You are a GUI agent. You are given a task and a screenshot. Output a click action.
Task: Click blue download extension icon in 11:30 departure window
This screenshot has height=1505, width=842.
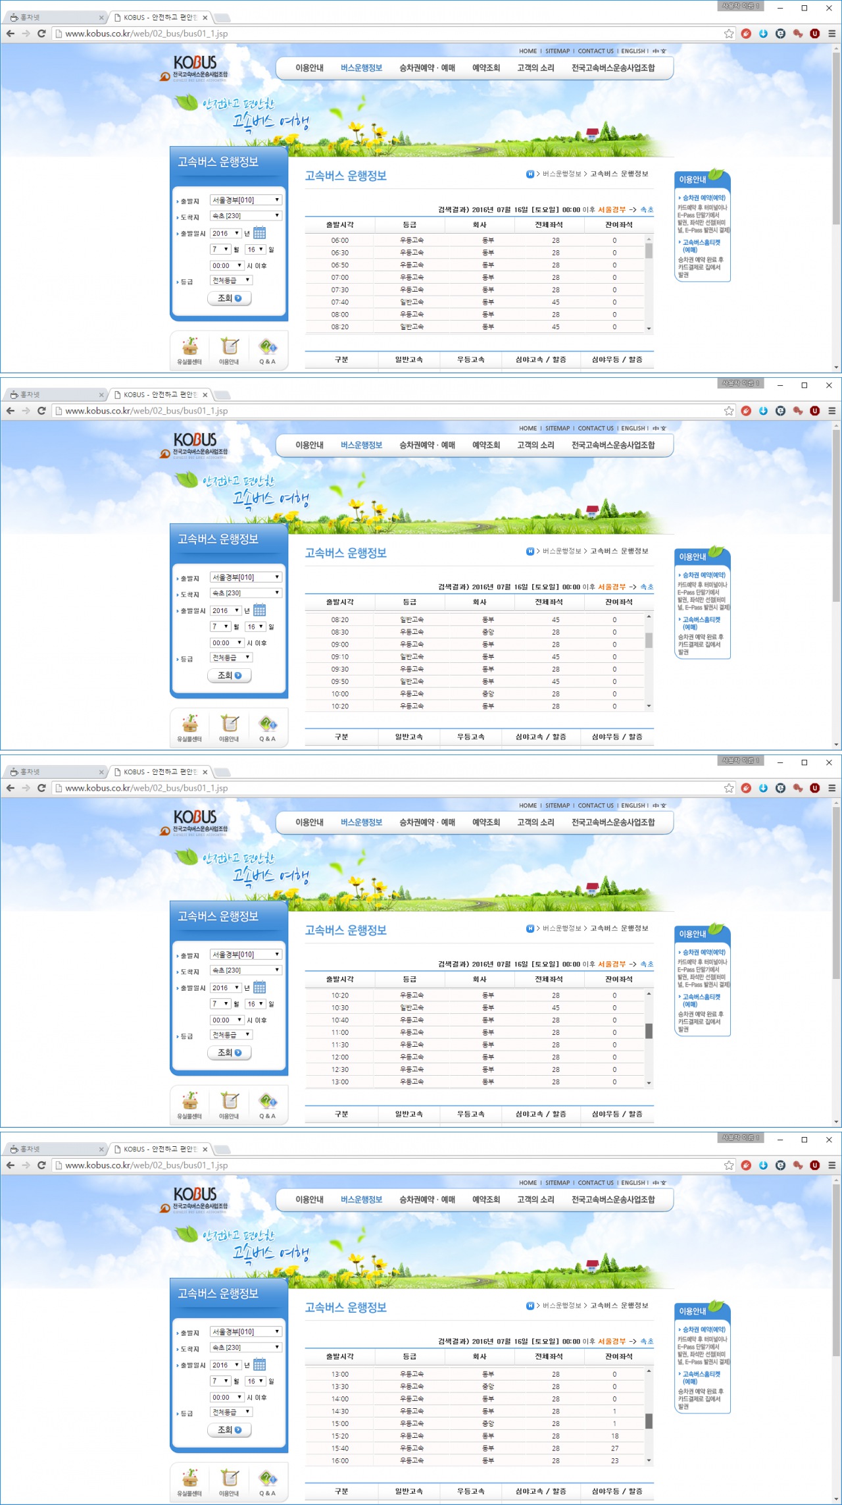(763, 788)
